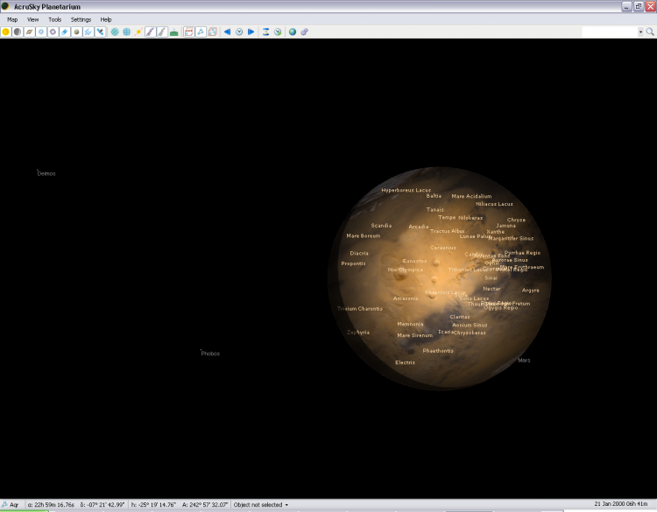The image size is (657, 512).
Task: Click Mare Boreum label
Action: tap(364, 235)
